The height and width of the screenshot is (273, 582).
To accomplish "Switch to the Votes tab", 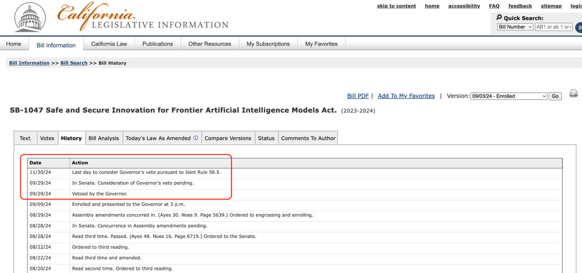I will click(x=47, y=138).
